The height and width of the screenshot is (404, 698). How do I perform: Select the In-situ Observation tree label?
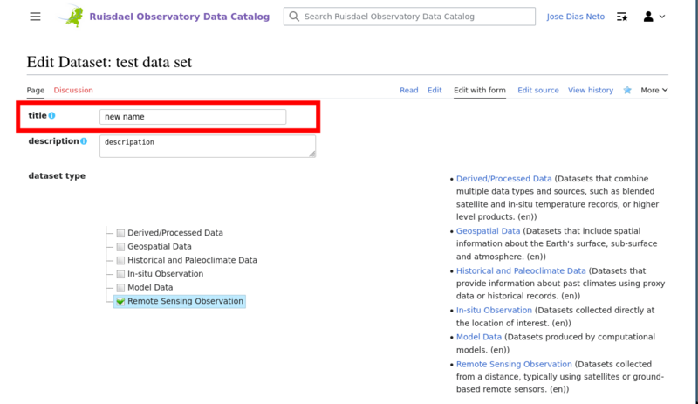pyautogui.click(x=165, y=274)
